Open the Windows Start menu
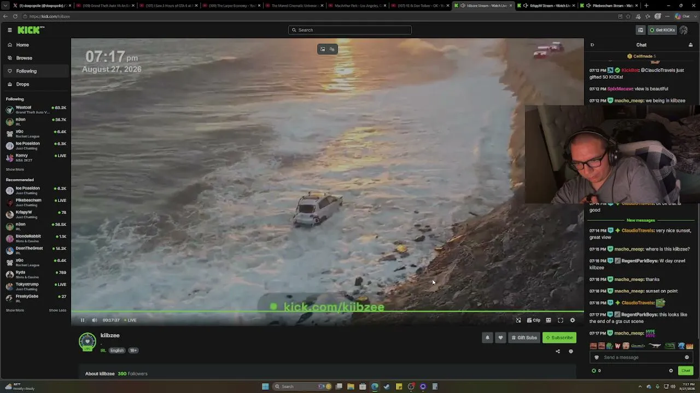700x393 pixels. tap(265, 386)
